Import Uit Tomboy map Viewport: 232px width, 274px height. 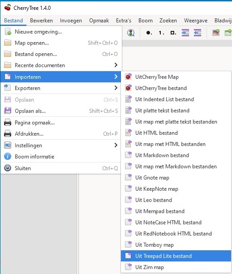pos(176,244)
